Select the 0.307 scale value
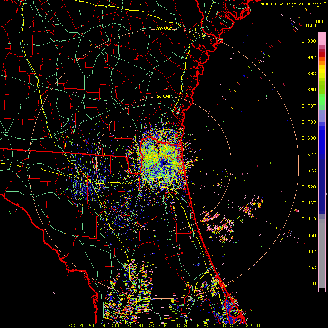328x328 pixels. (309, 251)
